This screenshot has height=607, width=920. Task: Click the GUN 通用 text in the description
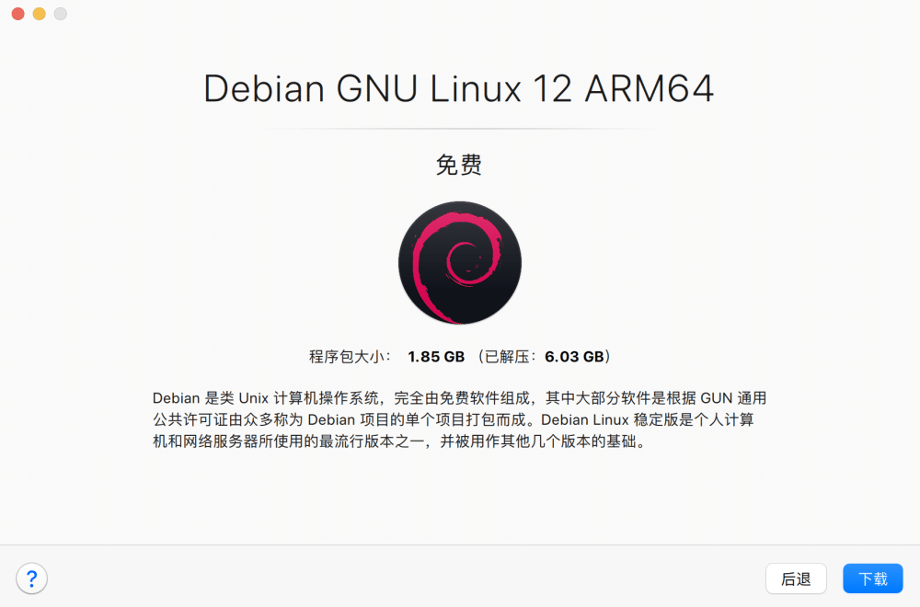coord(733,398)
